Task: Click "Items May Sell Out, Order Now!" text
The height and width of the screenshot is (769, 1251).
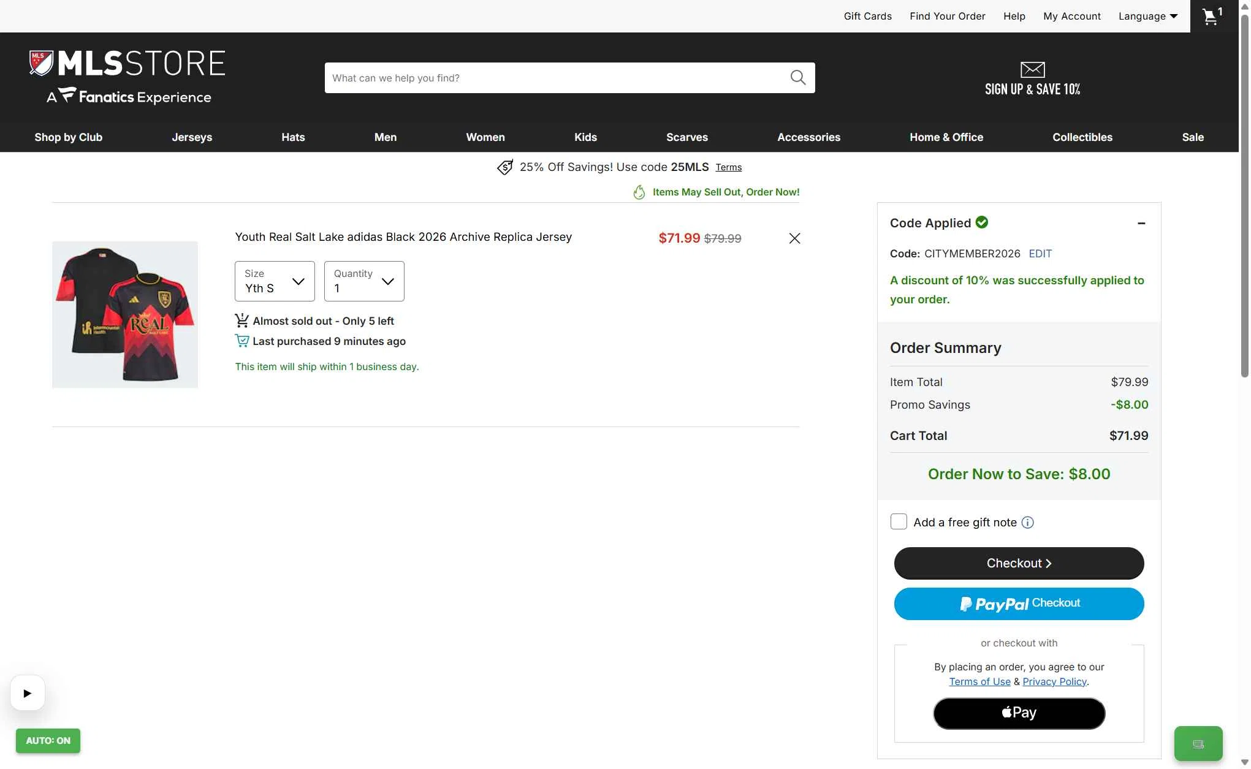Action: [x=726, y=192]
